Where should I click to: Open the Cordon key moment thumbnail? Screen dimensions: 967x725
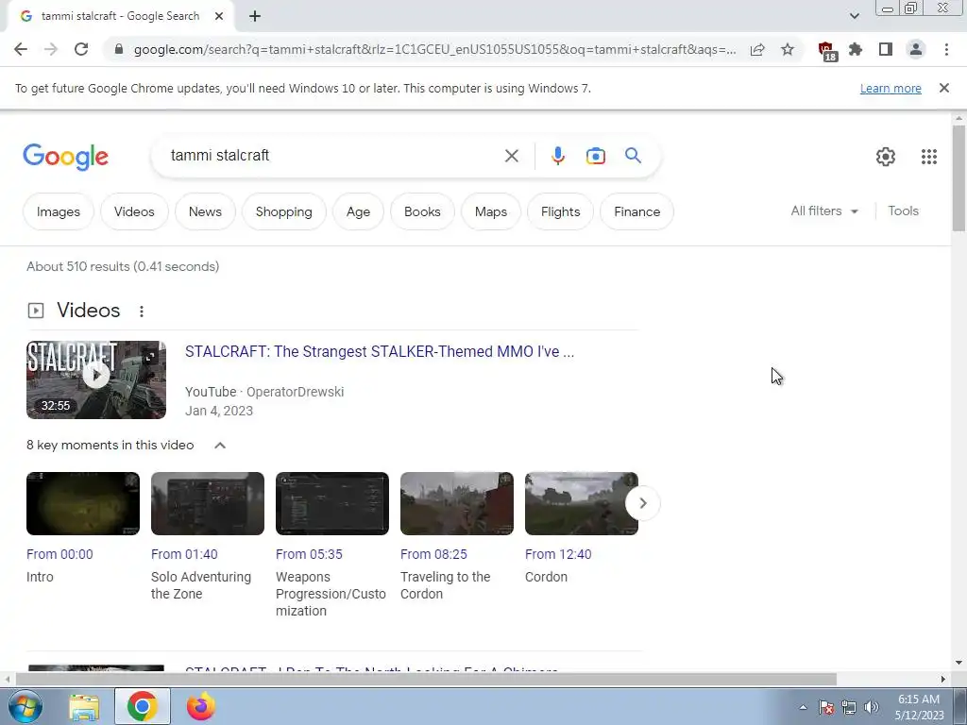coord(581,503)
